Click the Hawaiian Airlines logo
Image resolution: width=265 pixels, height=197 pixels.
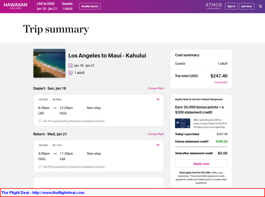tap(15, 6)
